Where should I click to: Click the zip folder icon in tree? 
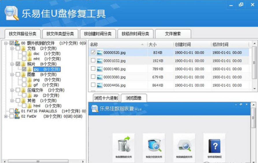click(30, 95)
